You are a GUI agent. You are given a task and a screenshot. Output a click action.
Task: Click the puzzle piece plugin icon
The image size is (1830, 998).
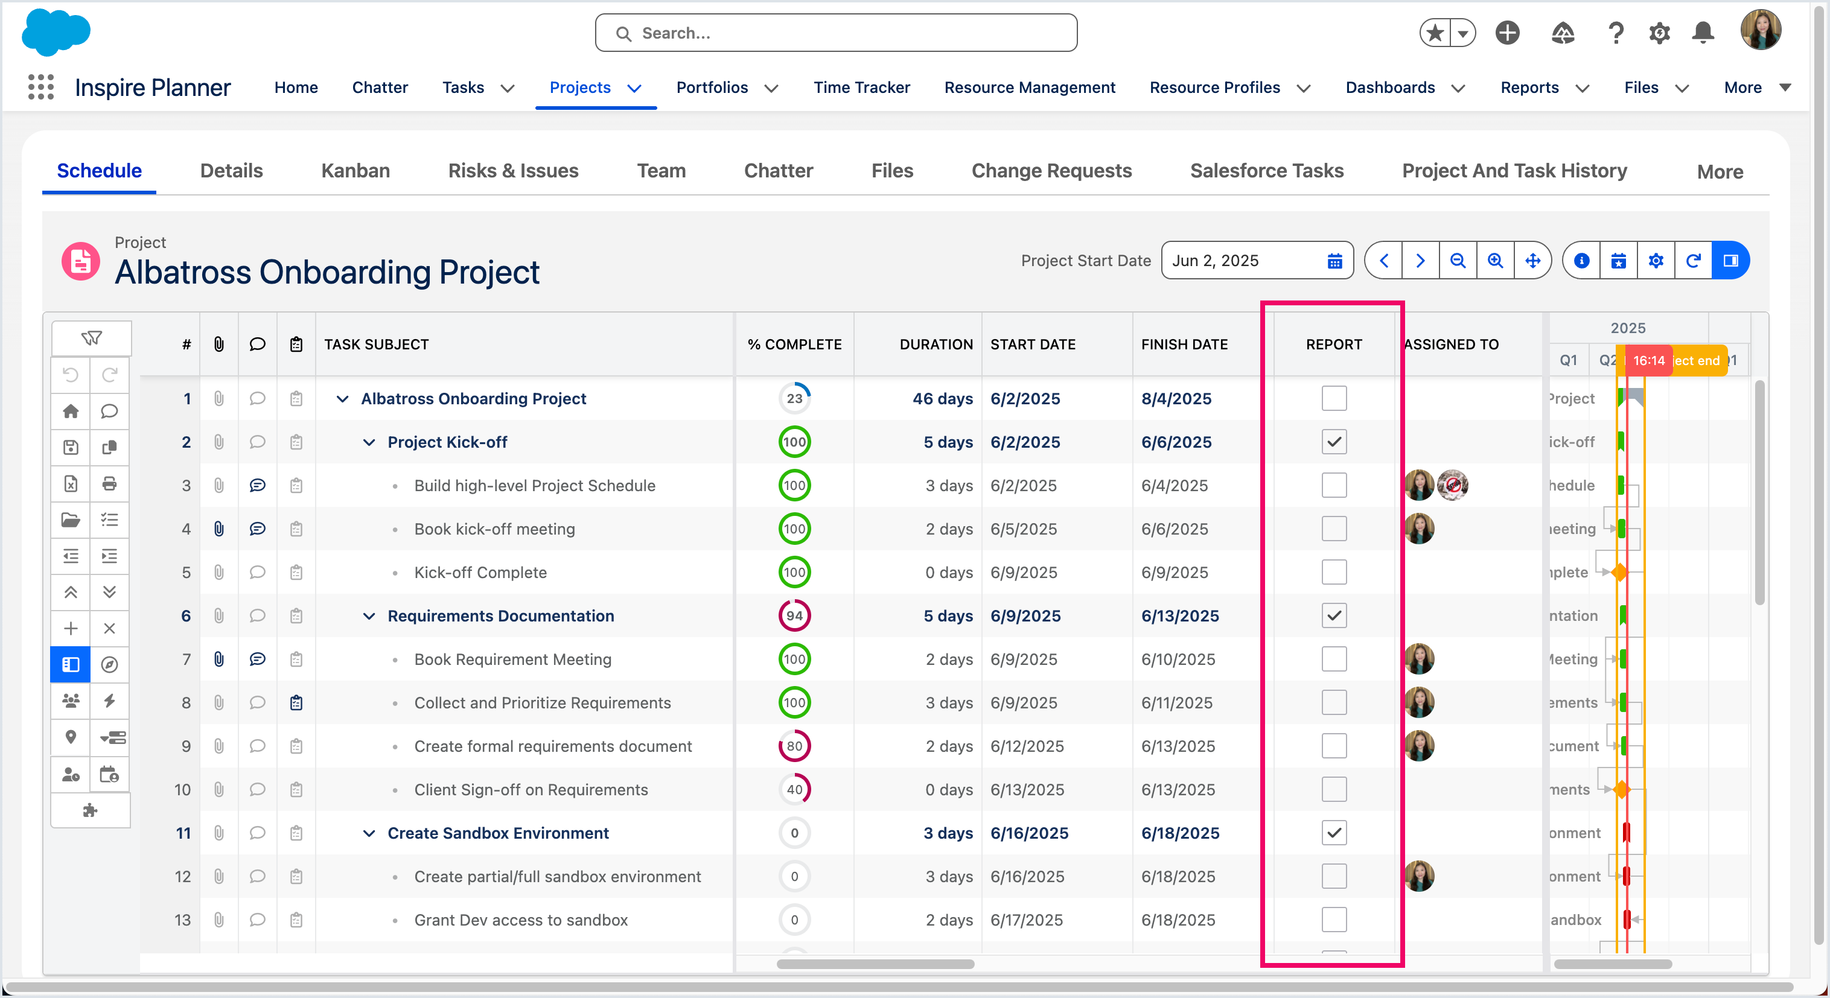(x=90, y=810)
